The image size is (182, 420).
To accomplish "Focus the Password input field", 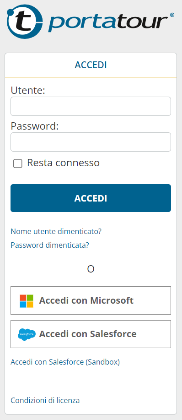I will pos(91,142).
